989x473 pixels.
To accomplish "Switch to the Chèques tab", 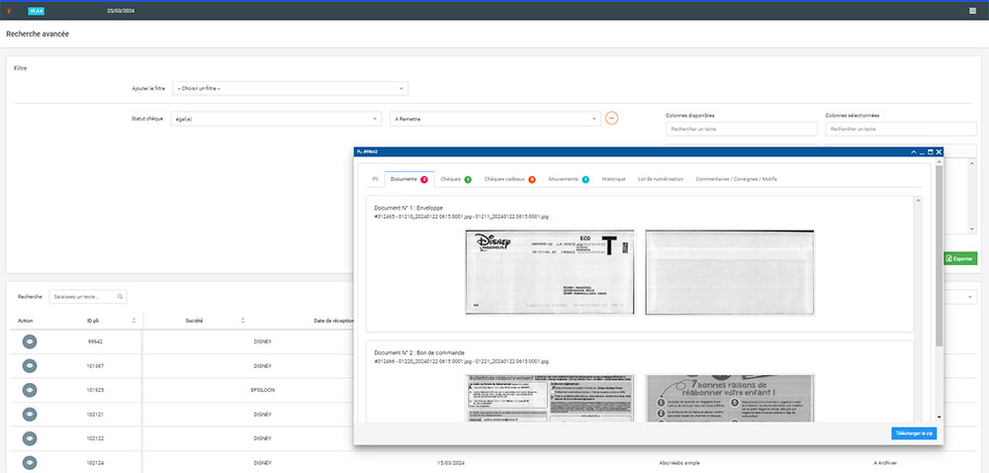I will [x=454, y=179].
